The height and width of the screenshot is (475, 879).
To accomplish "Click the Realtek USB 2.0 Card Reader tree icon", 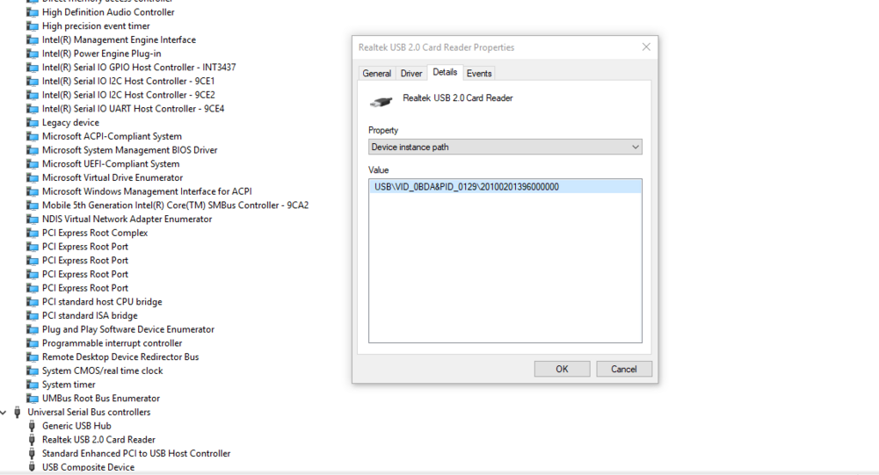I will click(33, 440).
